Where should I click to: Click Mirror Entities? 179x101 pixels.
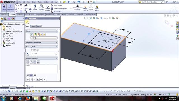point(56,6)
